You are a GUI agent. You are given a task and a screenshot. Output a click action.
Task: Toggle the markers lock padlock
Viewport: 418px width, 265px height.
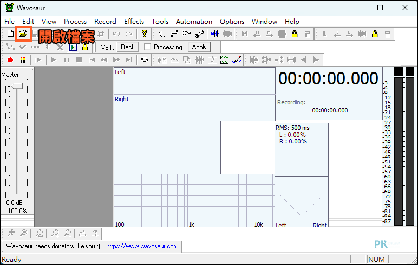point(295,34)
